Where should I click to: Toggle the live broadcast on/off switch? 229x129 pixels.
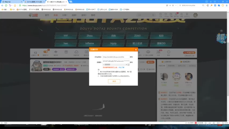[46, 52]
